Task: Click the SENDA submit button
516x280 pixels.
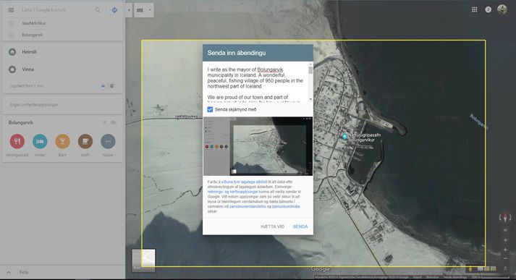Action: pos(300,226)
